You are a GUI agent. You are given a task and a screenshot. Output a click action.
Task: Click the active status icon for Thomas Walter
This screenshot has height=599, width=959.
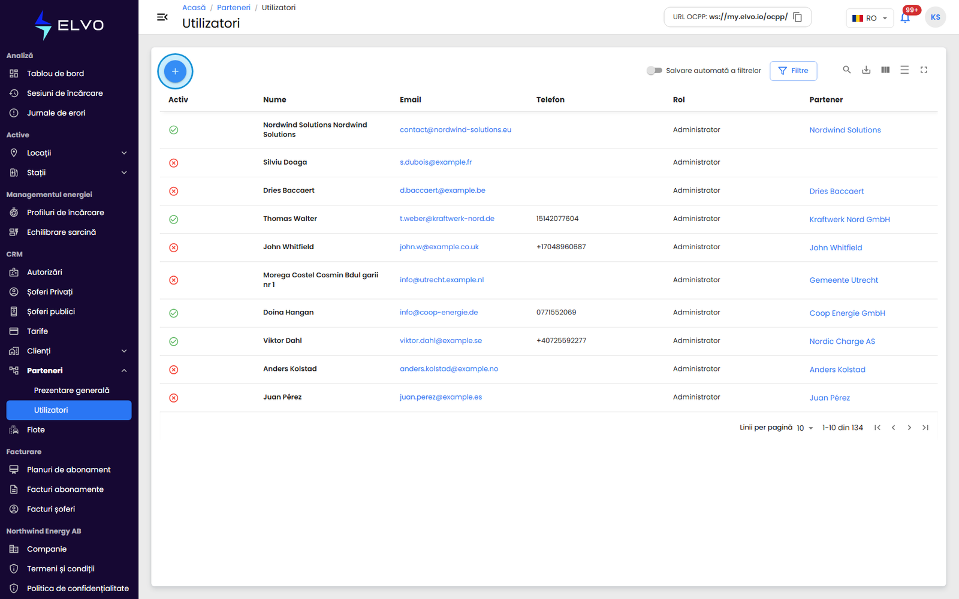174,219
